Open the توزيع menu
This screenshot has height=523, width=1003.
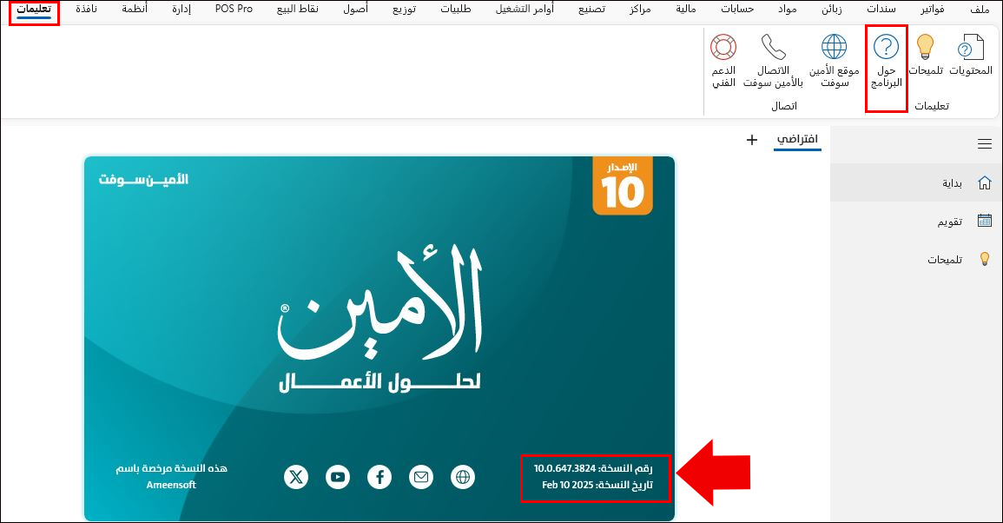[405, 9]
